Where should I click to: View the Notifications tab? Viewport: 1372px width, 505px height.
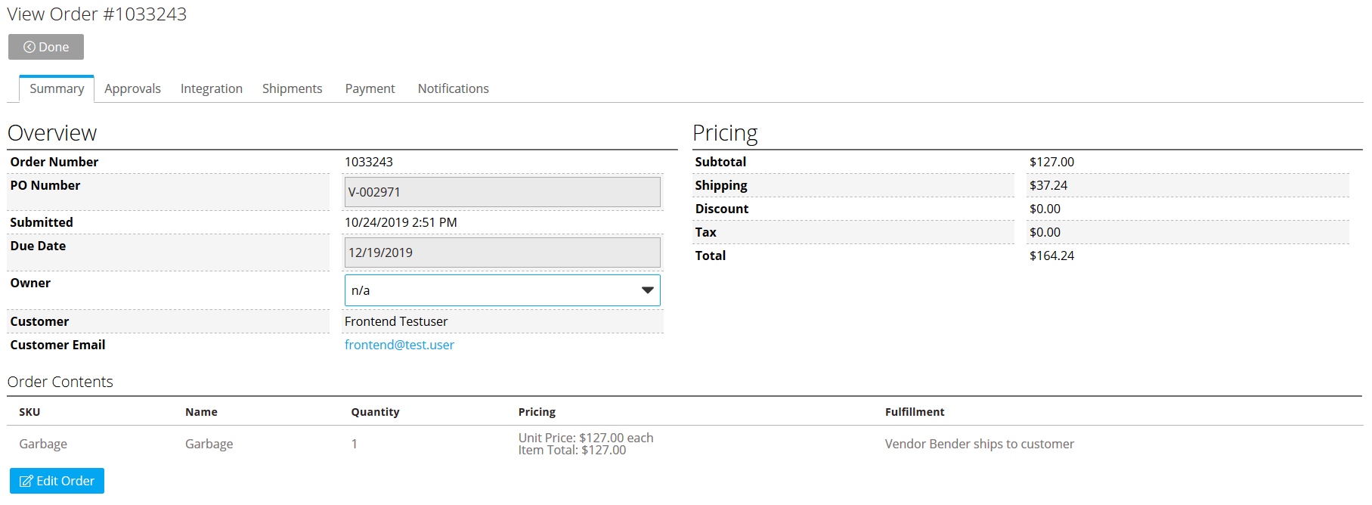tap(453, 88)
